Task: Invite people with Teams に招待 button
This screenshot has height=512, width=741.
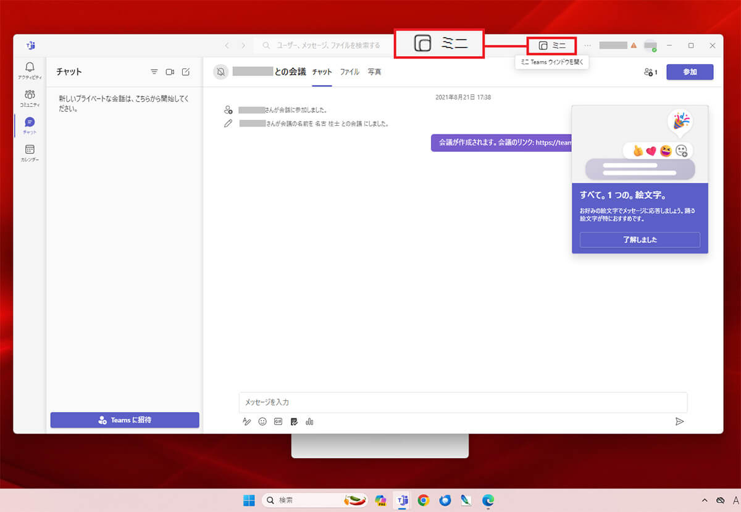Action: 125,420
